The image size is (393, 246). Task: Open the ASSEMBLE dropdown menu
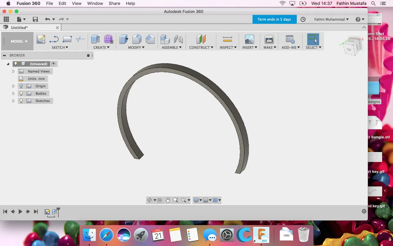click(172, 47)
